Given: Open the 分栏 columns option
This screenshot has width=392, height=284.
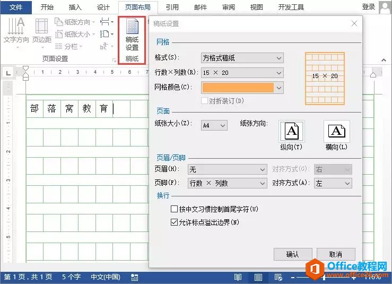Looking at the screenshot, I should (69, 46).
